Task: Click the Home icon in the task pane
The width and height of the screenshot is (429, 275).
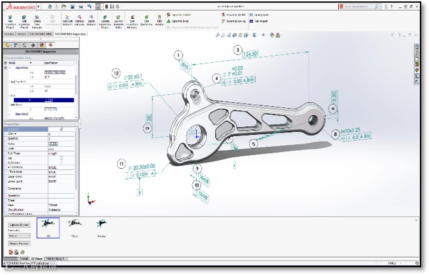Action: click(417, 46)
